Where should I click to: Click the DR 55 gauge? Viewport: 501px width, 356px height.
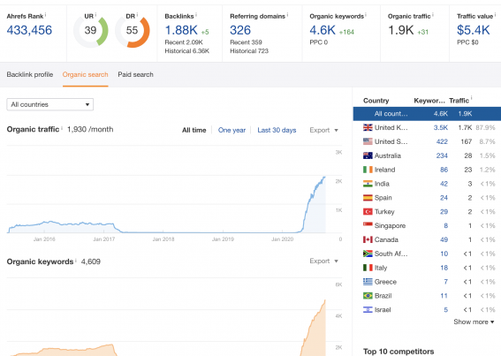coord(133,31)
